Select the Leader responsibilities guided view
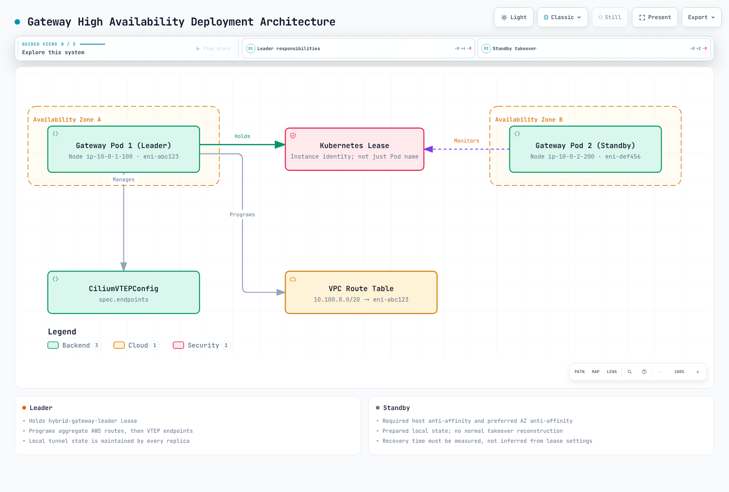Screen dimensions: 729x492 point(359,48)
